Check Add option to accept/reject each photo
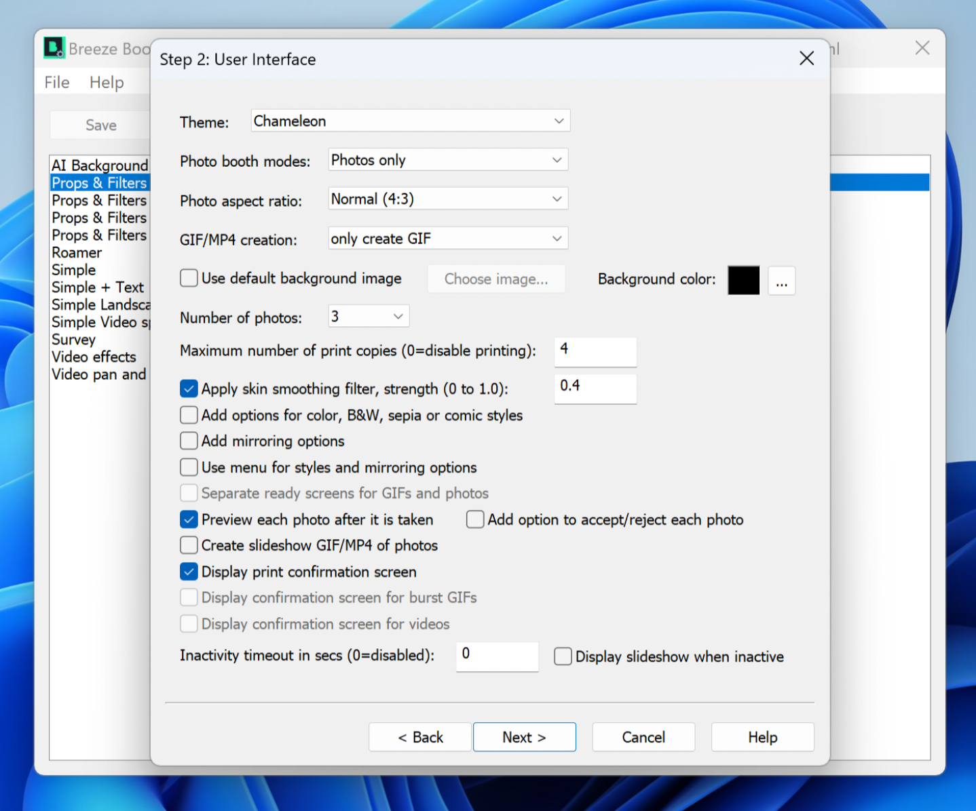Screen dimensions: 976x811 coord(475,520)
